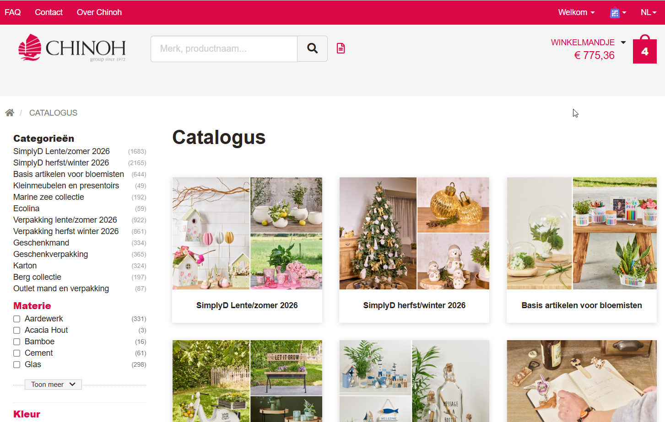Enable the Bamboe filter checkbox
The height and width of the screenshot is (422, 665).
point(16,342)
